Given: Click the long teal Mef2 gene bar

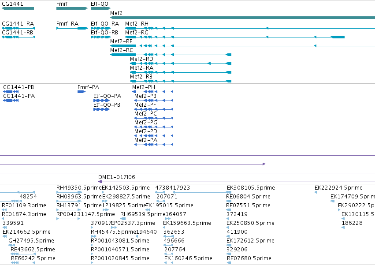Looking at the screenshot, I should click(x=242, y=18).
